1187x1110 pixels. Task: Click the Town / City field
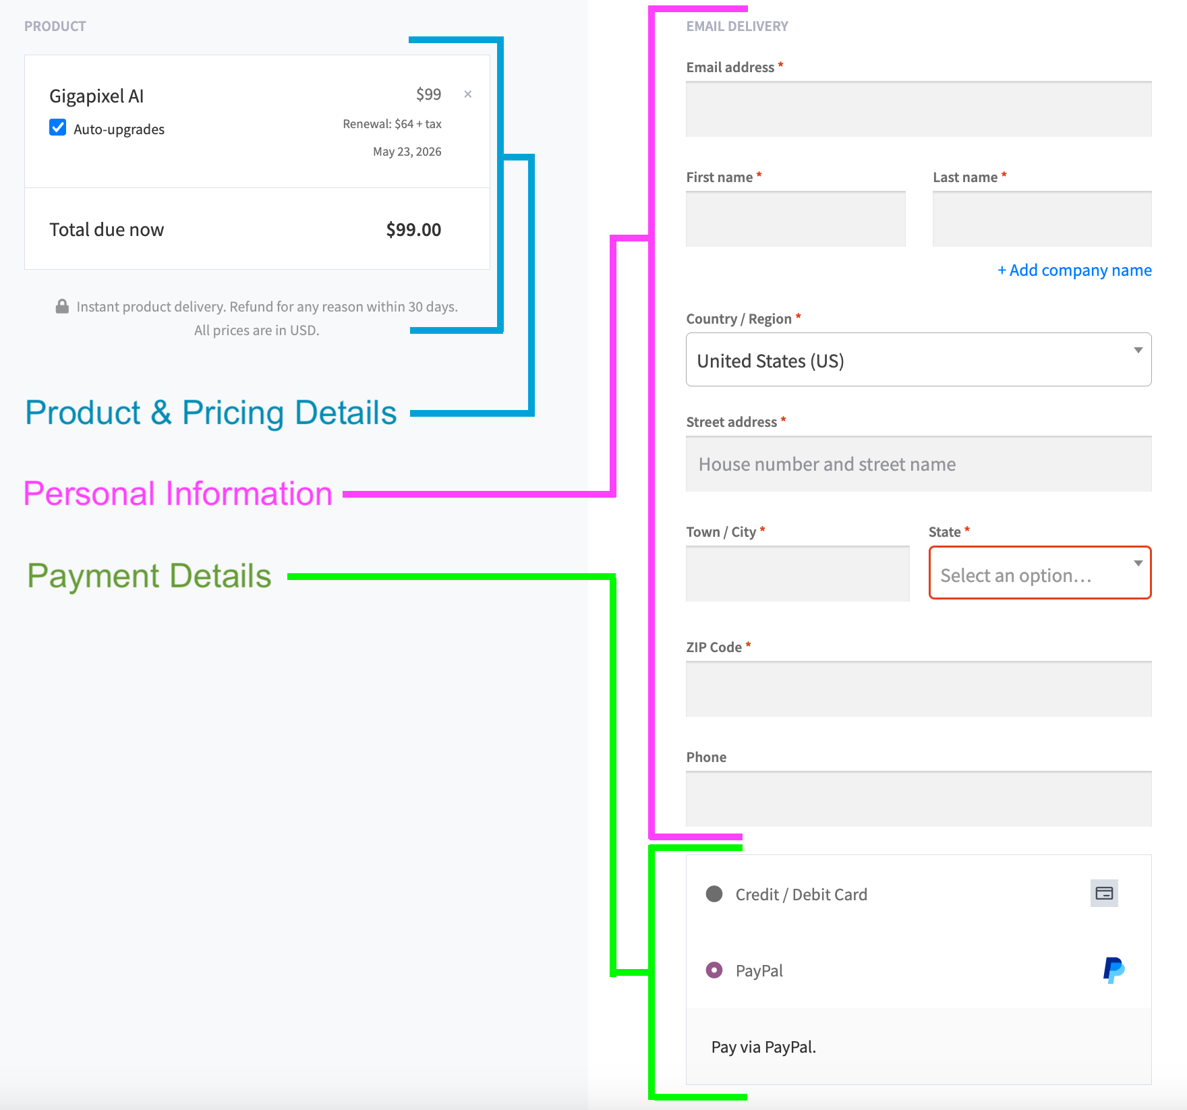(798, 574)
